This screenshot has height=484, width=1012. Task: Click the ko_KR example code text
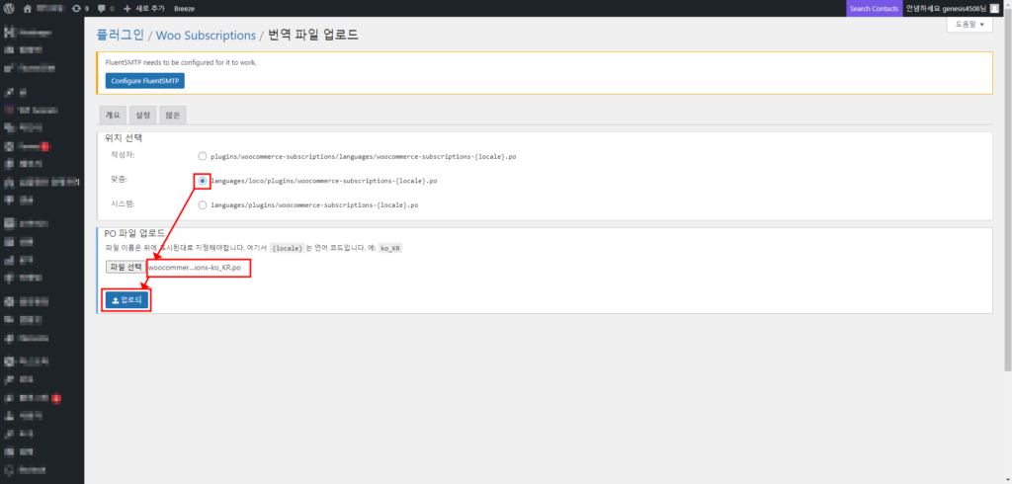click(x=389, y=249)
